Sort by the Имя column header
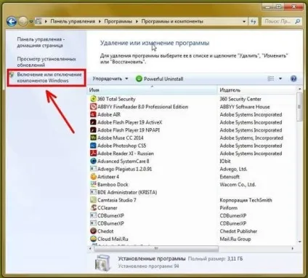Image resolution: width=308 pixels, height=278 pixels. (x=152, y=90)
